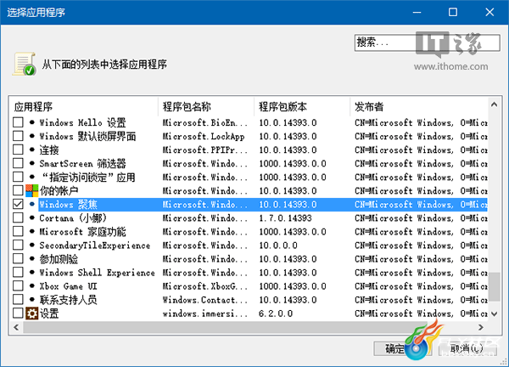Sort by 程序包版本 column header
The image size is (509, 367).
[x=302, y=107]
